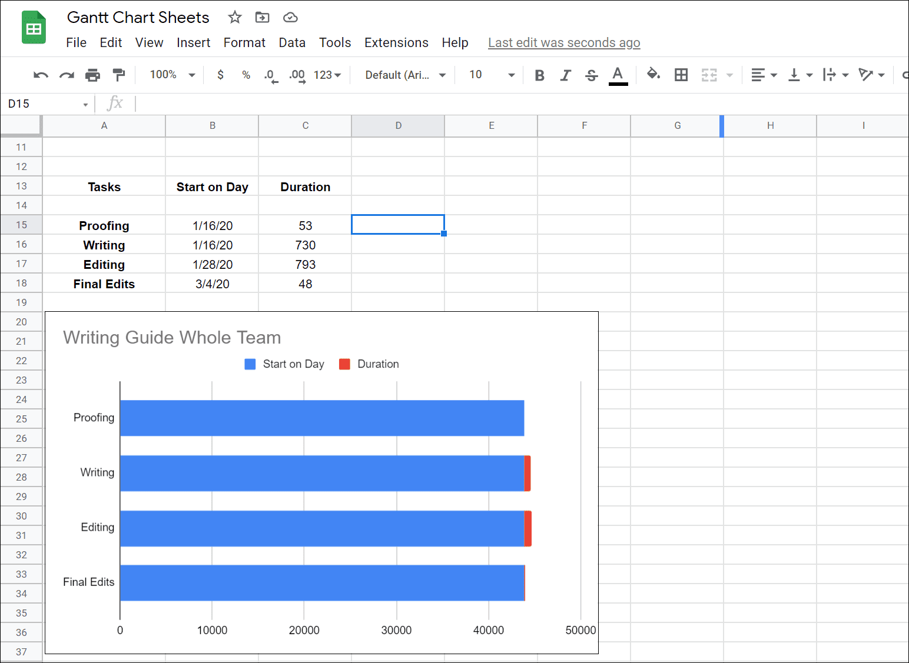This screenshot has width=909, height=663.
Task: Open the font family dropdown
Action: [x=405, y=75]
